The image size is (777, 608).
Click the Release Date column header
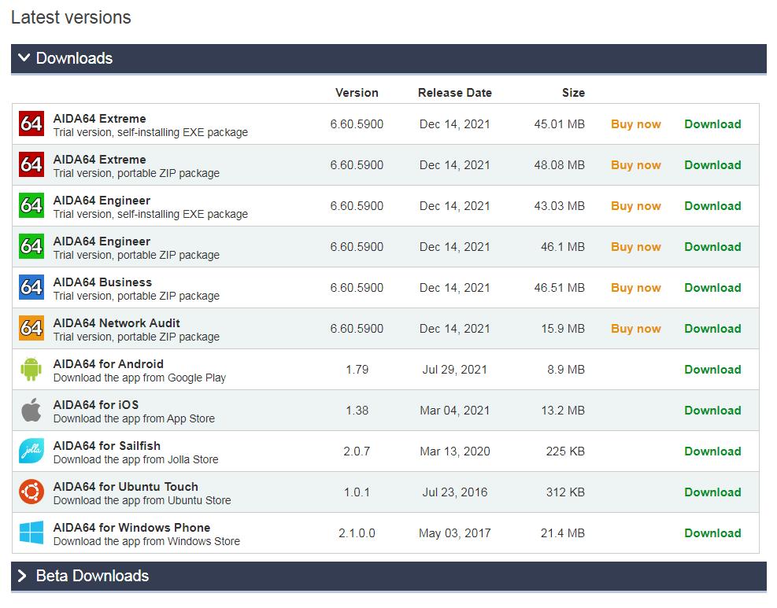[455, 93]
